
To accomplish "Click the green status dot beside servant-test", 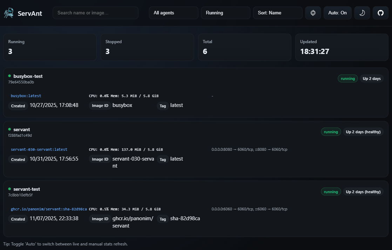I will pos(10,189).
